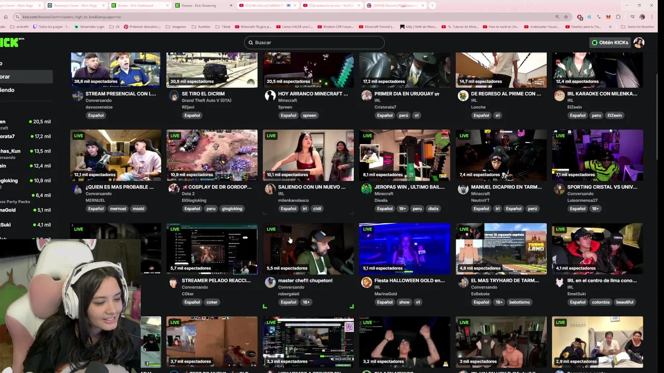Open MERNUEL channel avatar

pos(77,189)
